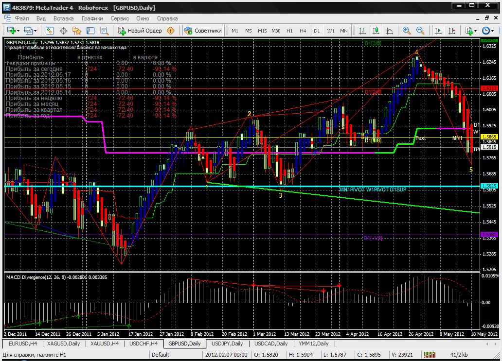
Task: Toggle candlestick chart type
Action: (376, 31)
